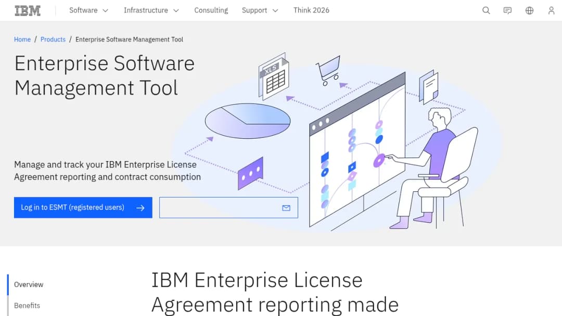Open the search icon in header

486,10
